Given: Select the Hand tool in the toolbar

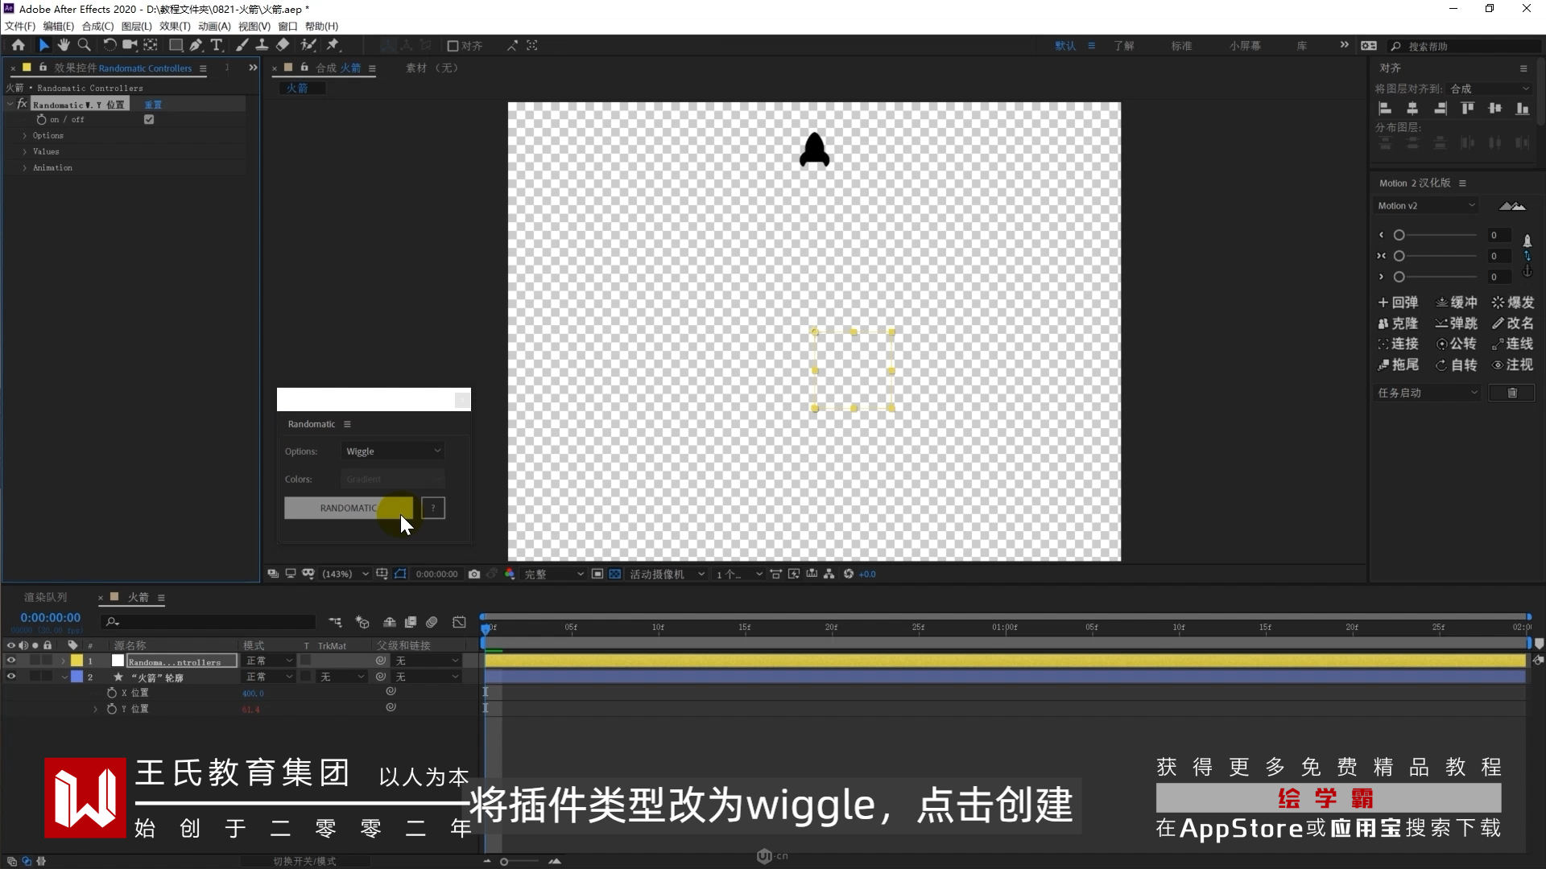Looking at the screenshot, I should pos(64,46).
